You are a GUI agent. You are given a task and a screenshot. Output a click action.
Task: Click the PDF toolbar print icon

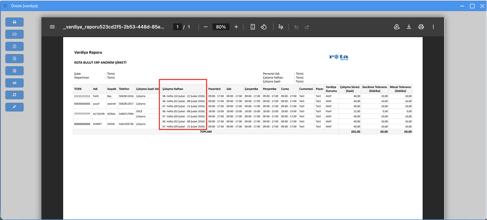pyautogui.click(x=421, y=27)
